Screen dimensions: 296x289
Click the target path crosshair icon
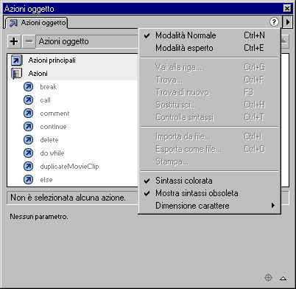coord(268,278)
